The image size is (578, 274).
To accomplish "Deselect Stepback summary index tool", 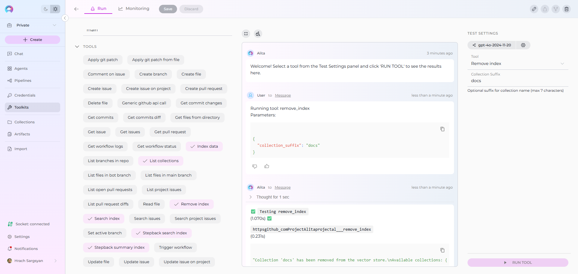I will pyautogui.click(x=116, y=248).
